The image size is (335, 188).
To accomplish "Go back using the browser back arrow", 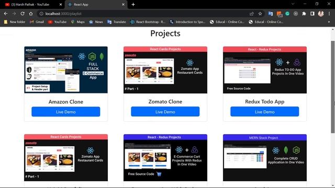I will (x=6, y=14).
